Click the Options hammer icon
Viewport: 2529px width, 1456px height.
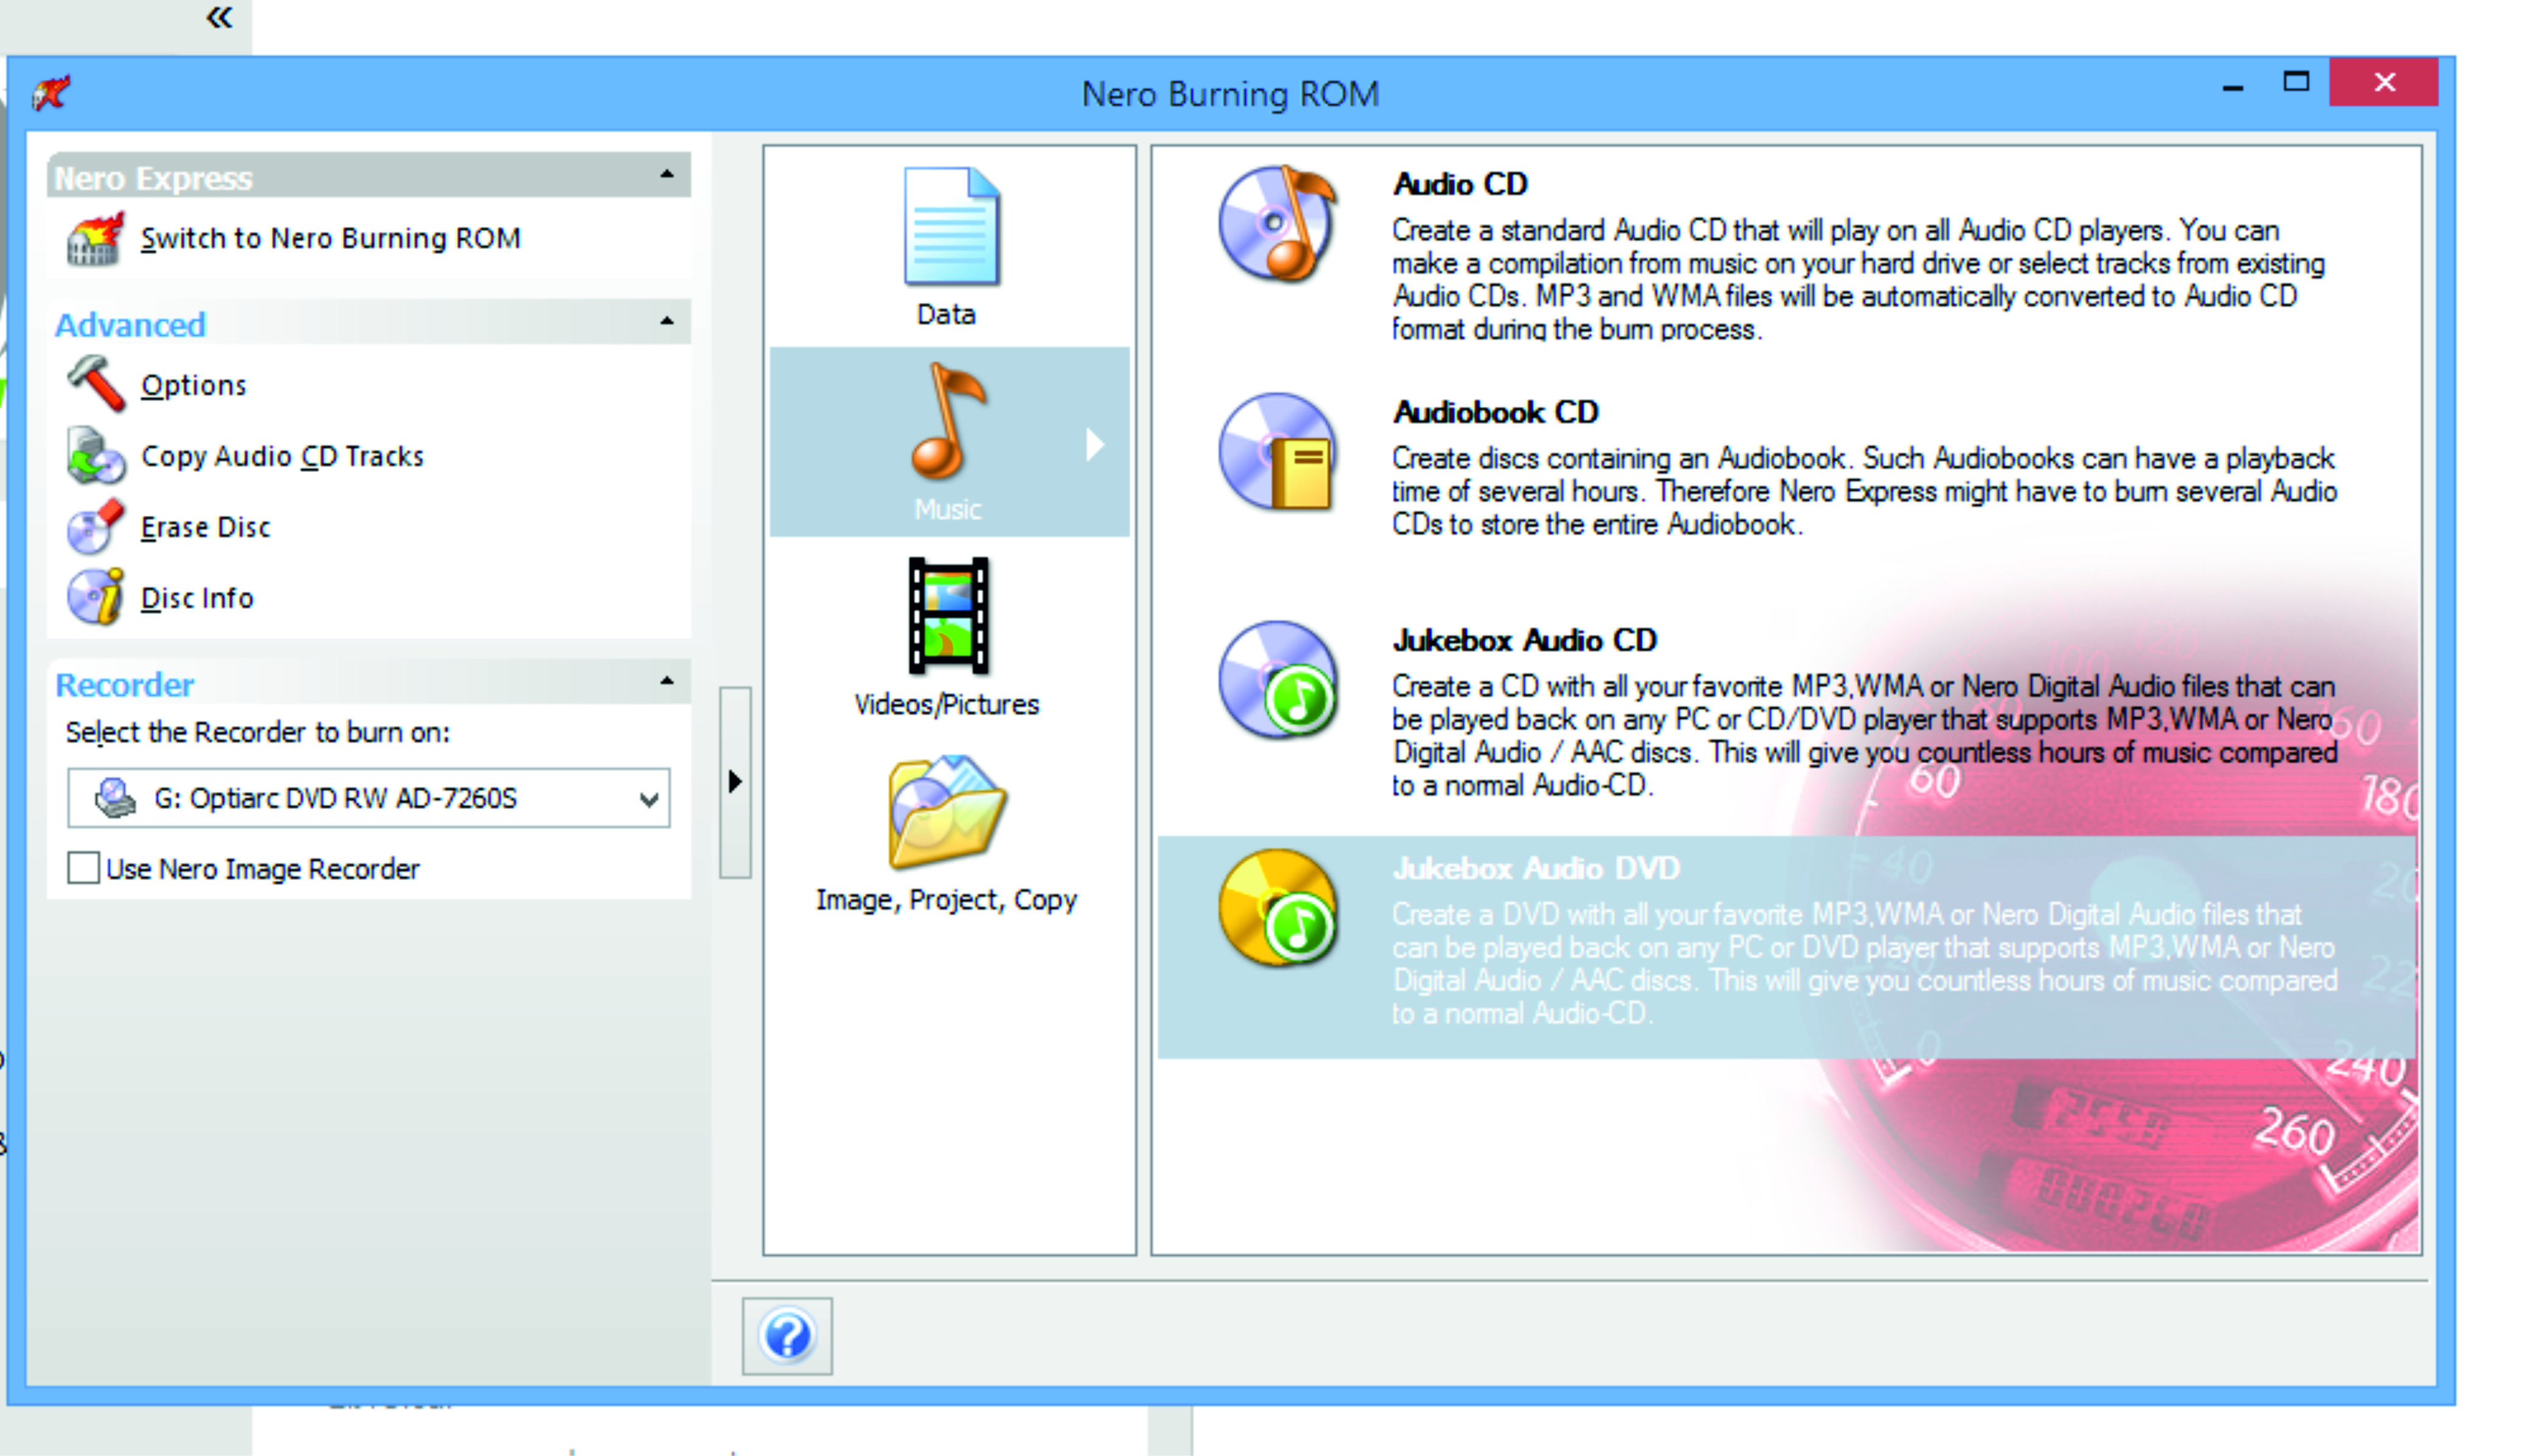pos(96,384)
